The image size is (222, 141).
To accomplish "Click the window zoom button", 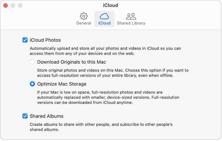I will click(x=20, y=6).
